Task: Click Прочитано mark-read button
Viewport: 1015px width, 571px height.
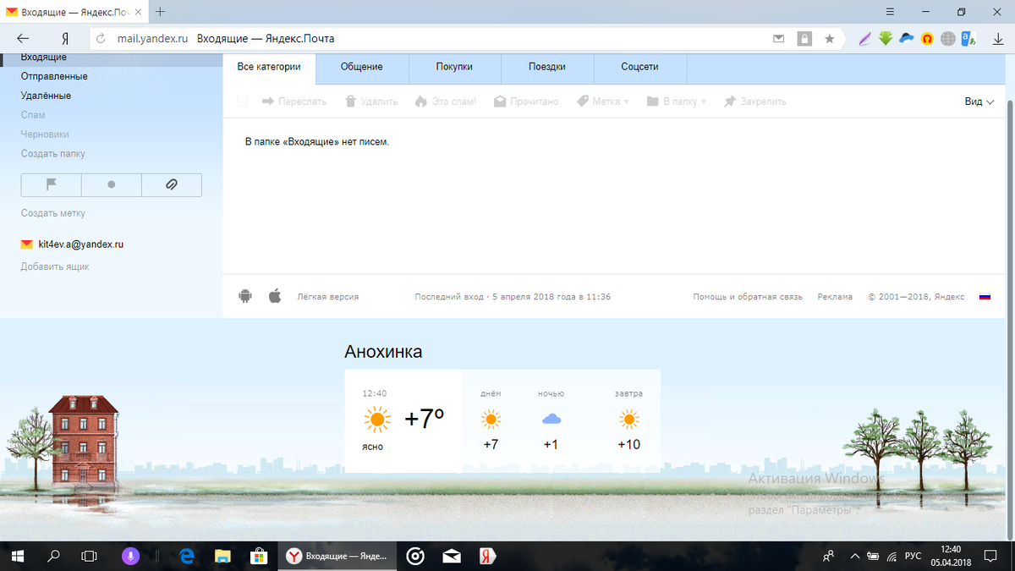Action: (526, 102)
